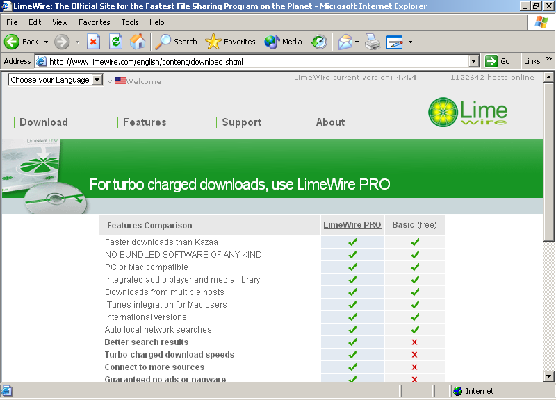
Task: Open the Favorites star panel
Action: (x=230, y=42)
